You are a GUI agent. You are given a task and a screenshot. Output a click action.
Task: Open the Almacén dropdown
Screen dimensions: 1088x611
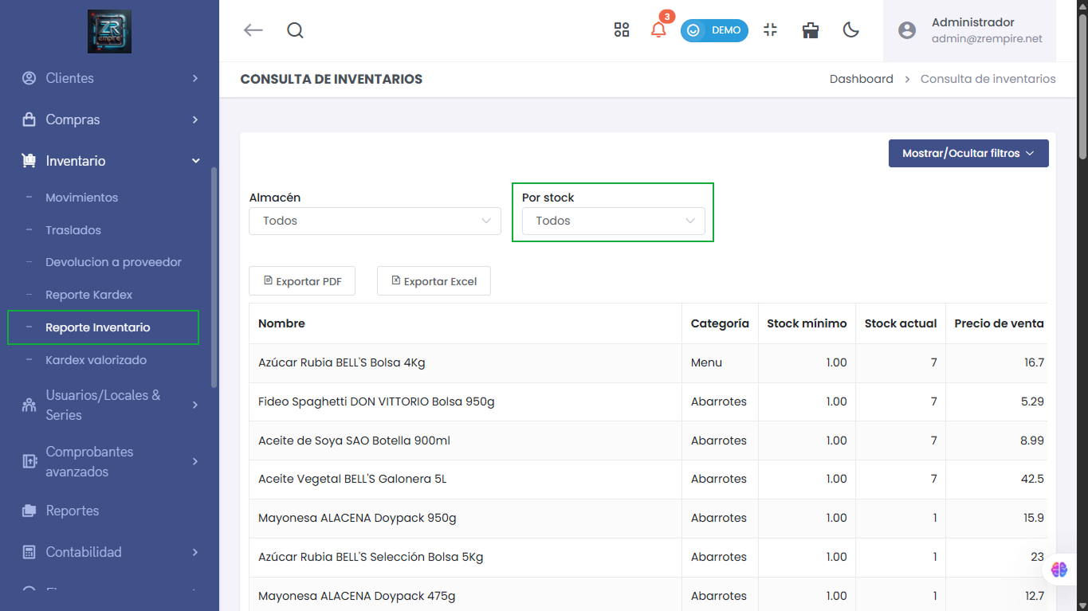point(375,221)
